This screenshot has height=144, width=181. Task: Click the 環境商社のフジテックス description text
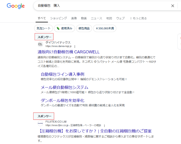pyautogui.click(x=96, y=139)
